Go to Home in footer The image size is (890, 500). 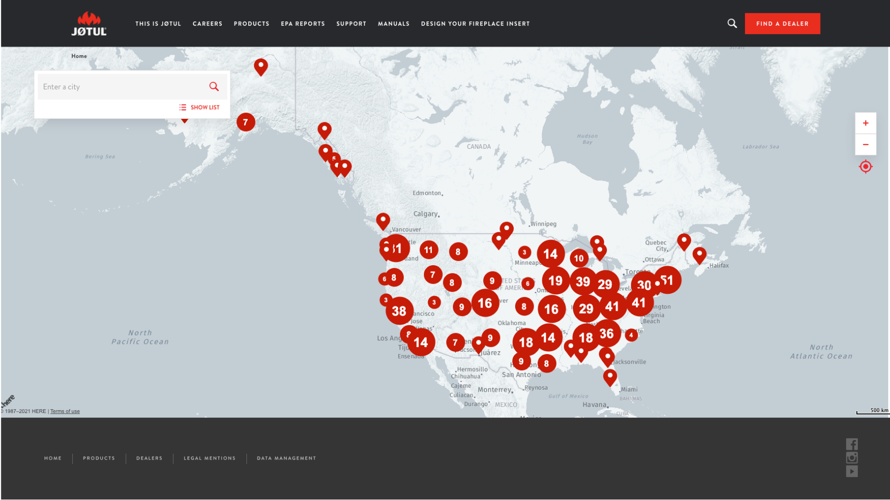(x=53, y=458)
